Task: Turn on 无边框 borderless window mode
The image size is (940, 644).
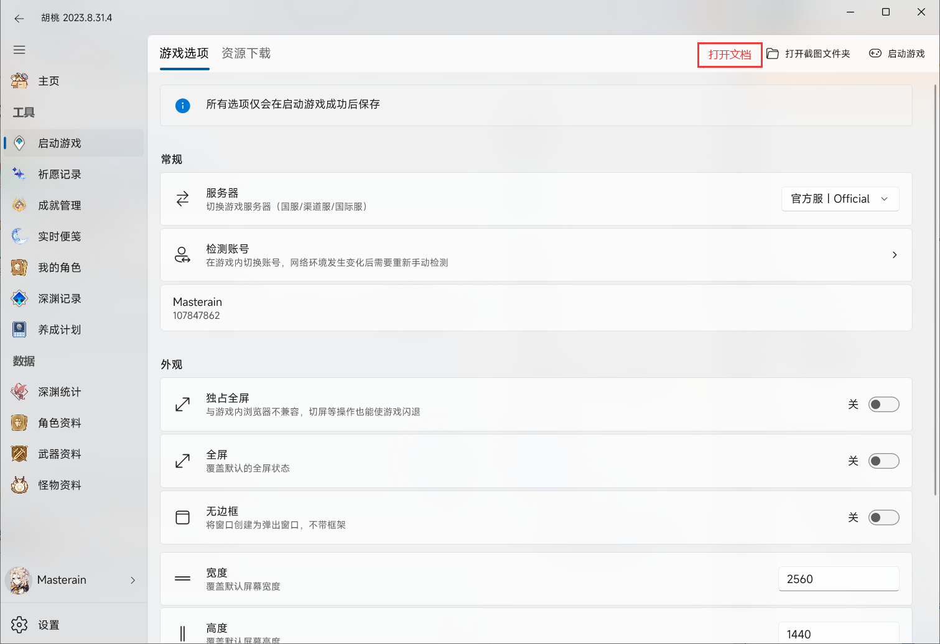Action: pos(883,517)
